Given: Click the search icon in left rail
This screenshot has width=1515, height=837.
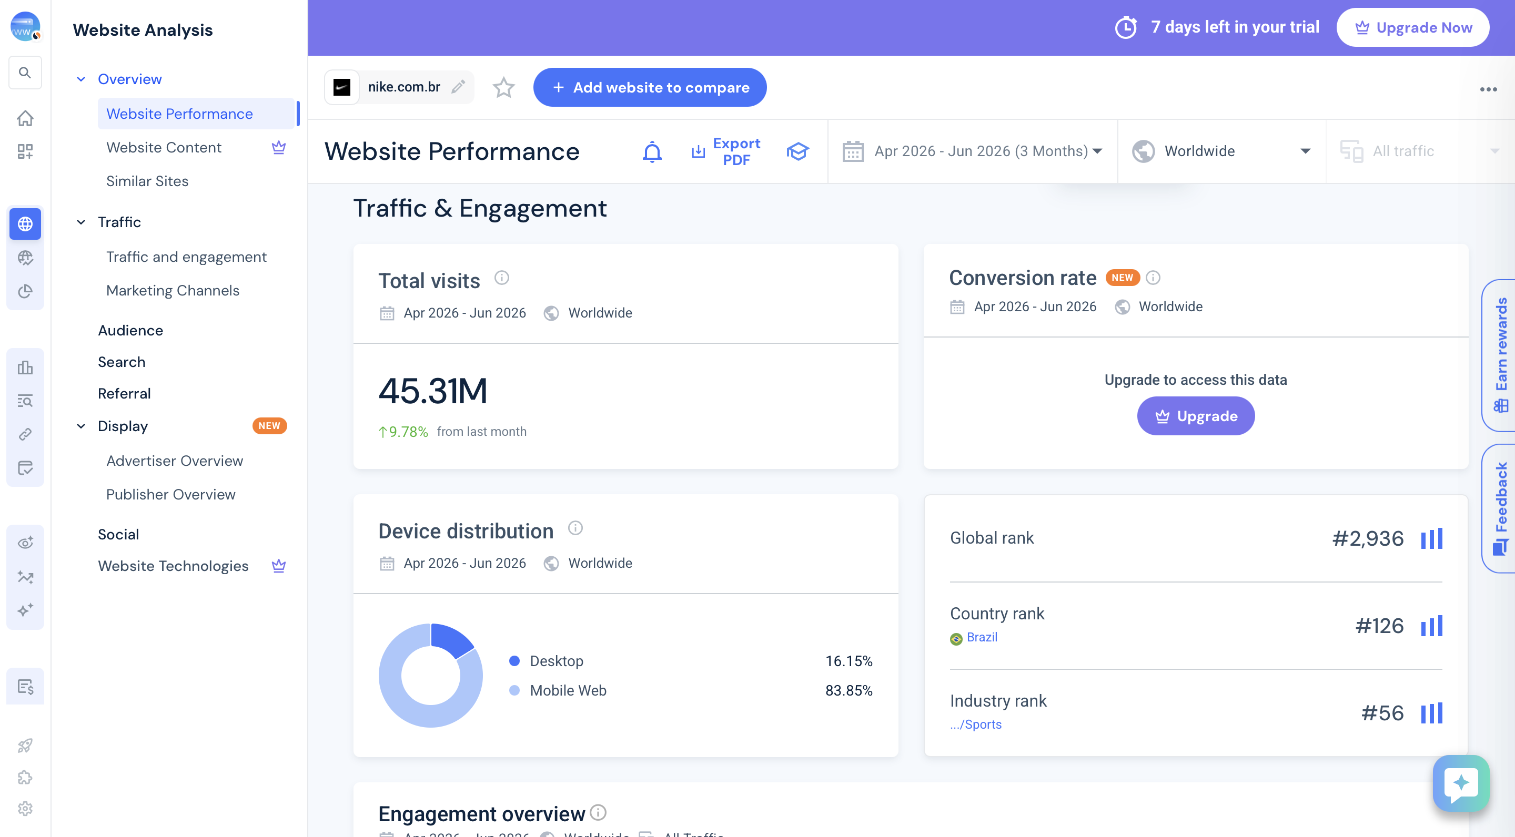Looking at the screenshot, I should (25, 73).
